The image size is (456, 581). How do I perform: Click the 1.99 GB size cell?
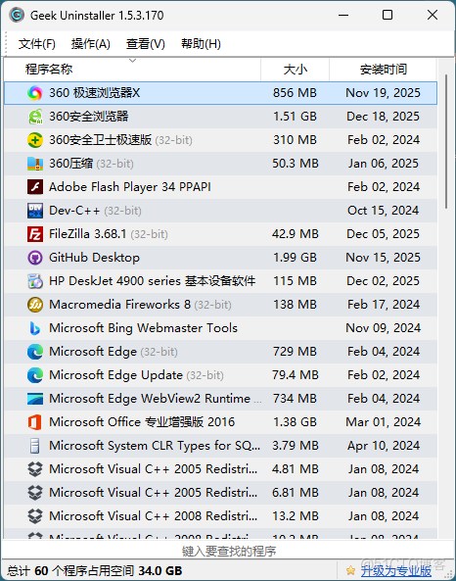coord(295,258)
